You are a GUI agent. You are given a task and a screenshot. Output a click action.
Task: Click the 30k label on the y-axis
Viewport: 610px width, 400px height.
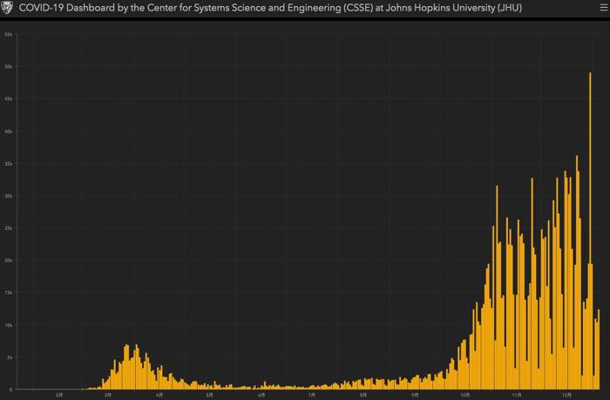pyautogui.click(x=9, y=196)
